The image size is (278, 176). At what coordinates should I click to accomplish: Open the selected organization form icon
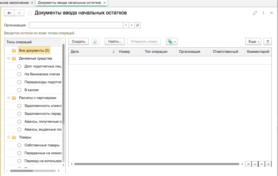138,25
